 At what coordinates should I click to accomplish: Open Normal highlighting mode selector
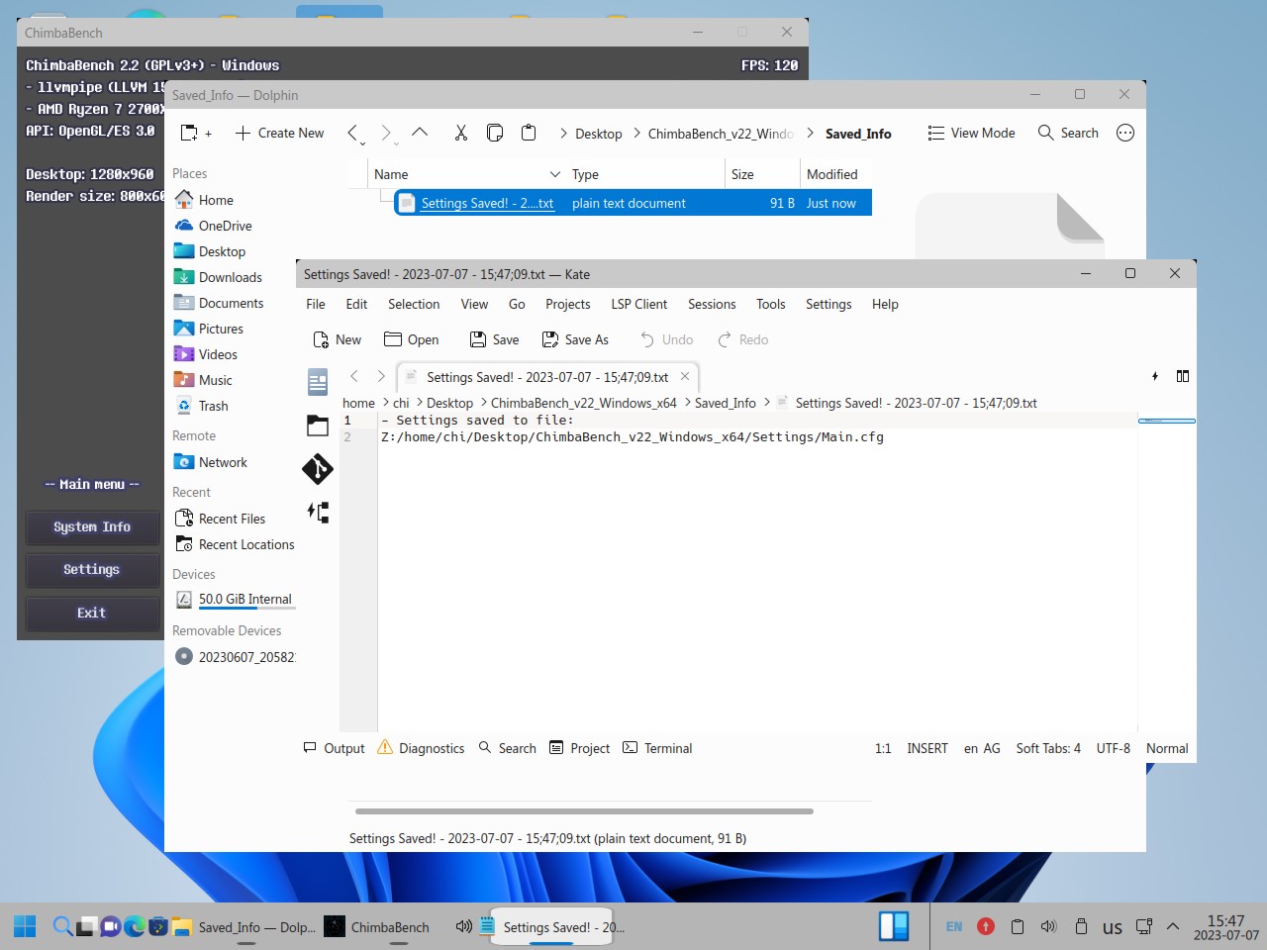coord(1167,748)
